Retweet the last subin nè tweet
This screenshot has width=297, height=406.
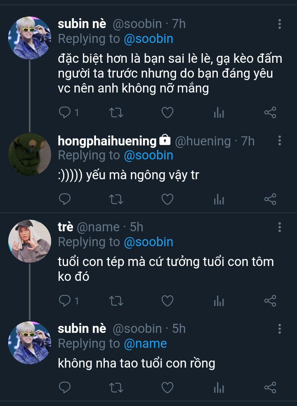tap(116, 387)
